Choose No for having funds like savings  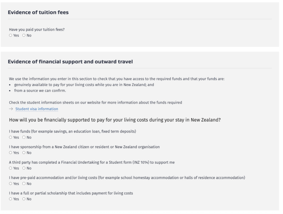[x=24, y=138]
